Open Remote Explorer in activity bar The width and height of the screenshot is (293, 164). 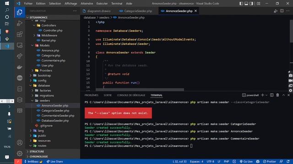click(20, 45)
